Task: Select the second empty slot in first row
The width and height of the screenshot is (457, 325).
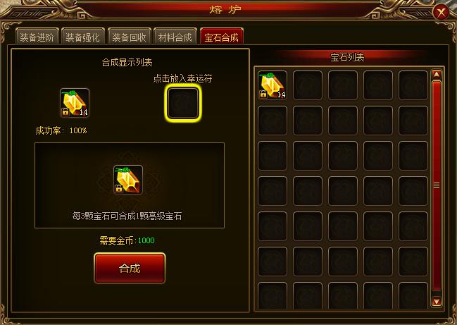Action: 343,85
